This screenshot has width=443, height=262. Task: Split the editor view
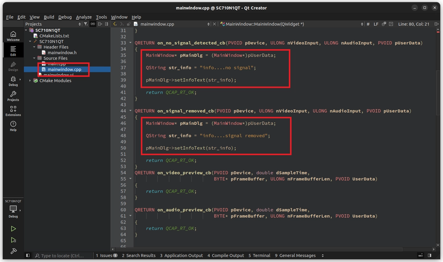tap(436, 24)
